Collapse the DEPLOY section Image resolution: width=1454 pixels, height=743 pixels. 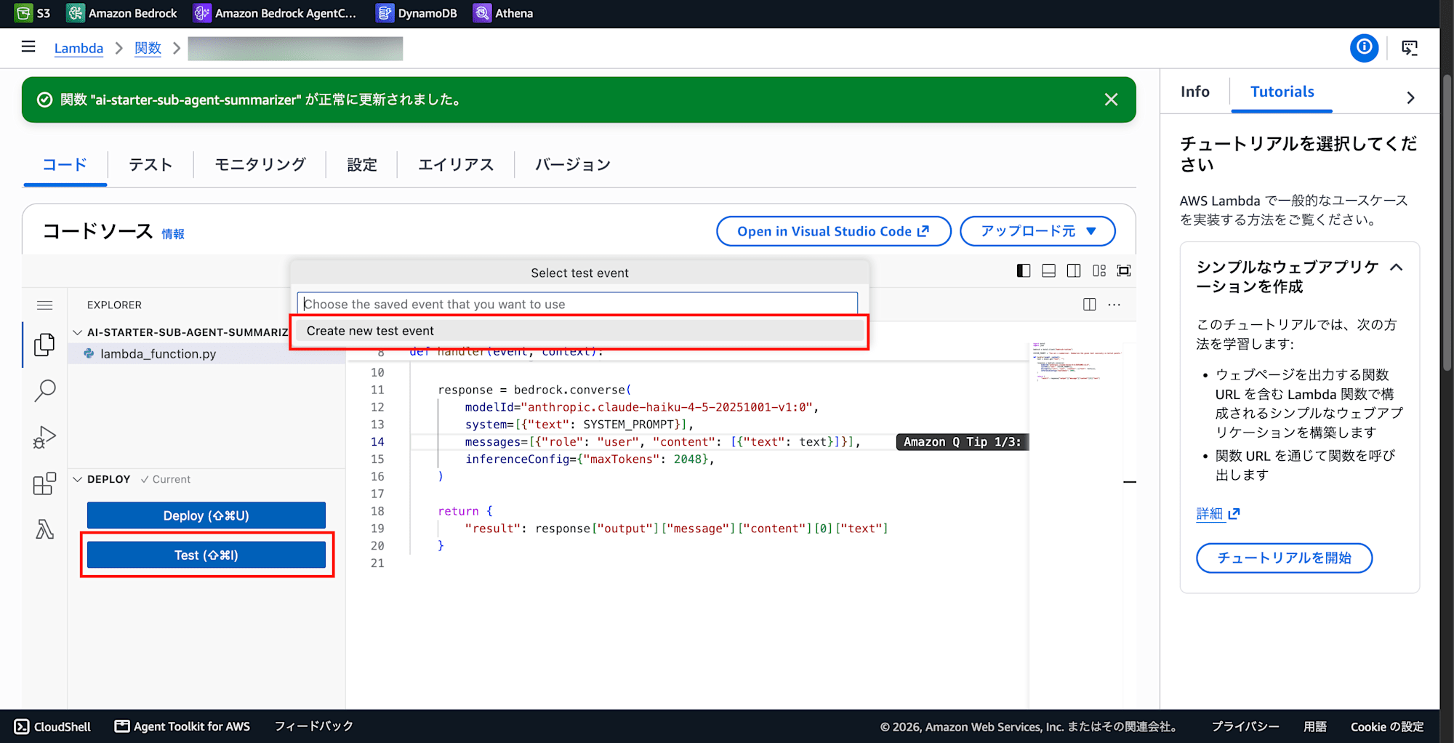coord(78,479)
